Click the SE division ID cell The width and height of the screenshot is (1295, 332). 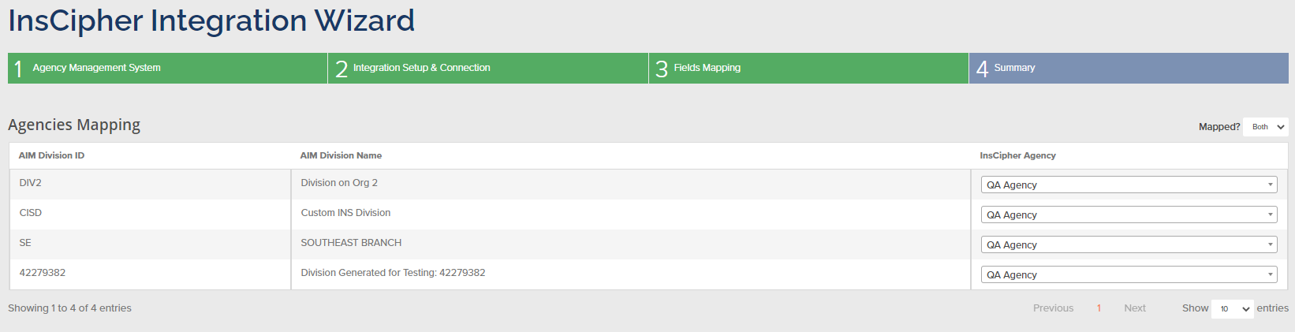25,243
